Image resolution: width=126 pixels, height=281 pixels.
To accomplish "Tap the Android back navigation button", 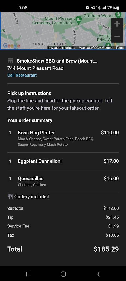I will point(98,274).
